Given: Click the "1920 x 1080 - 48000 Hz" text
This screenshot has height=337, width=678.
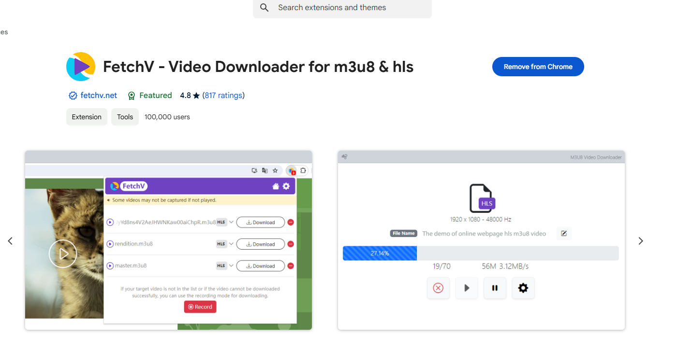Looking at the screenshot, I should (x=481, y=220).
